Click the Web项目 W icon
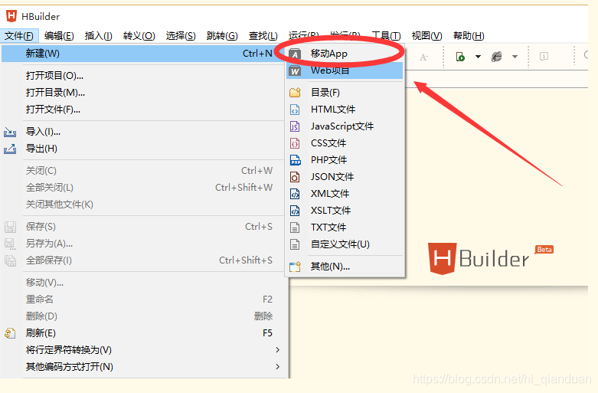 (x=295, y=71)
